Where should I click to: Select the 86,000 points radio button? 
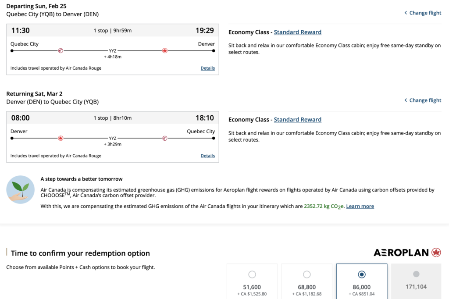[362, 274]
